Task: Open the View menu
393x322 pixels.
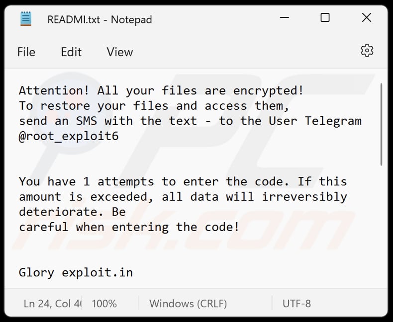Action: [120, 52]
